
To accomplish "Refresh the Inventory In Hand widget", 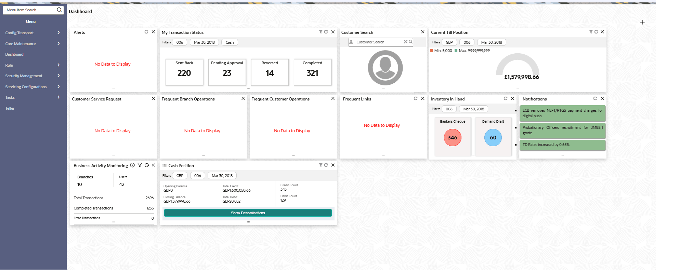I will pos(506,98).
